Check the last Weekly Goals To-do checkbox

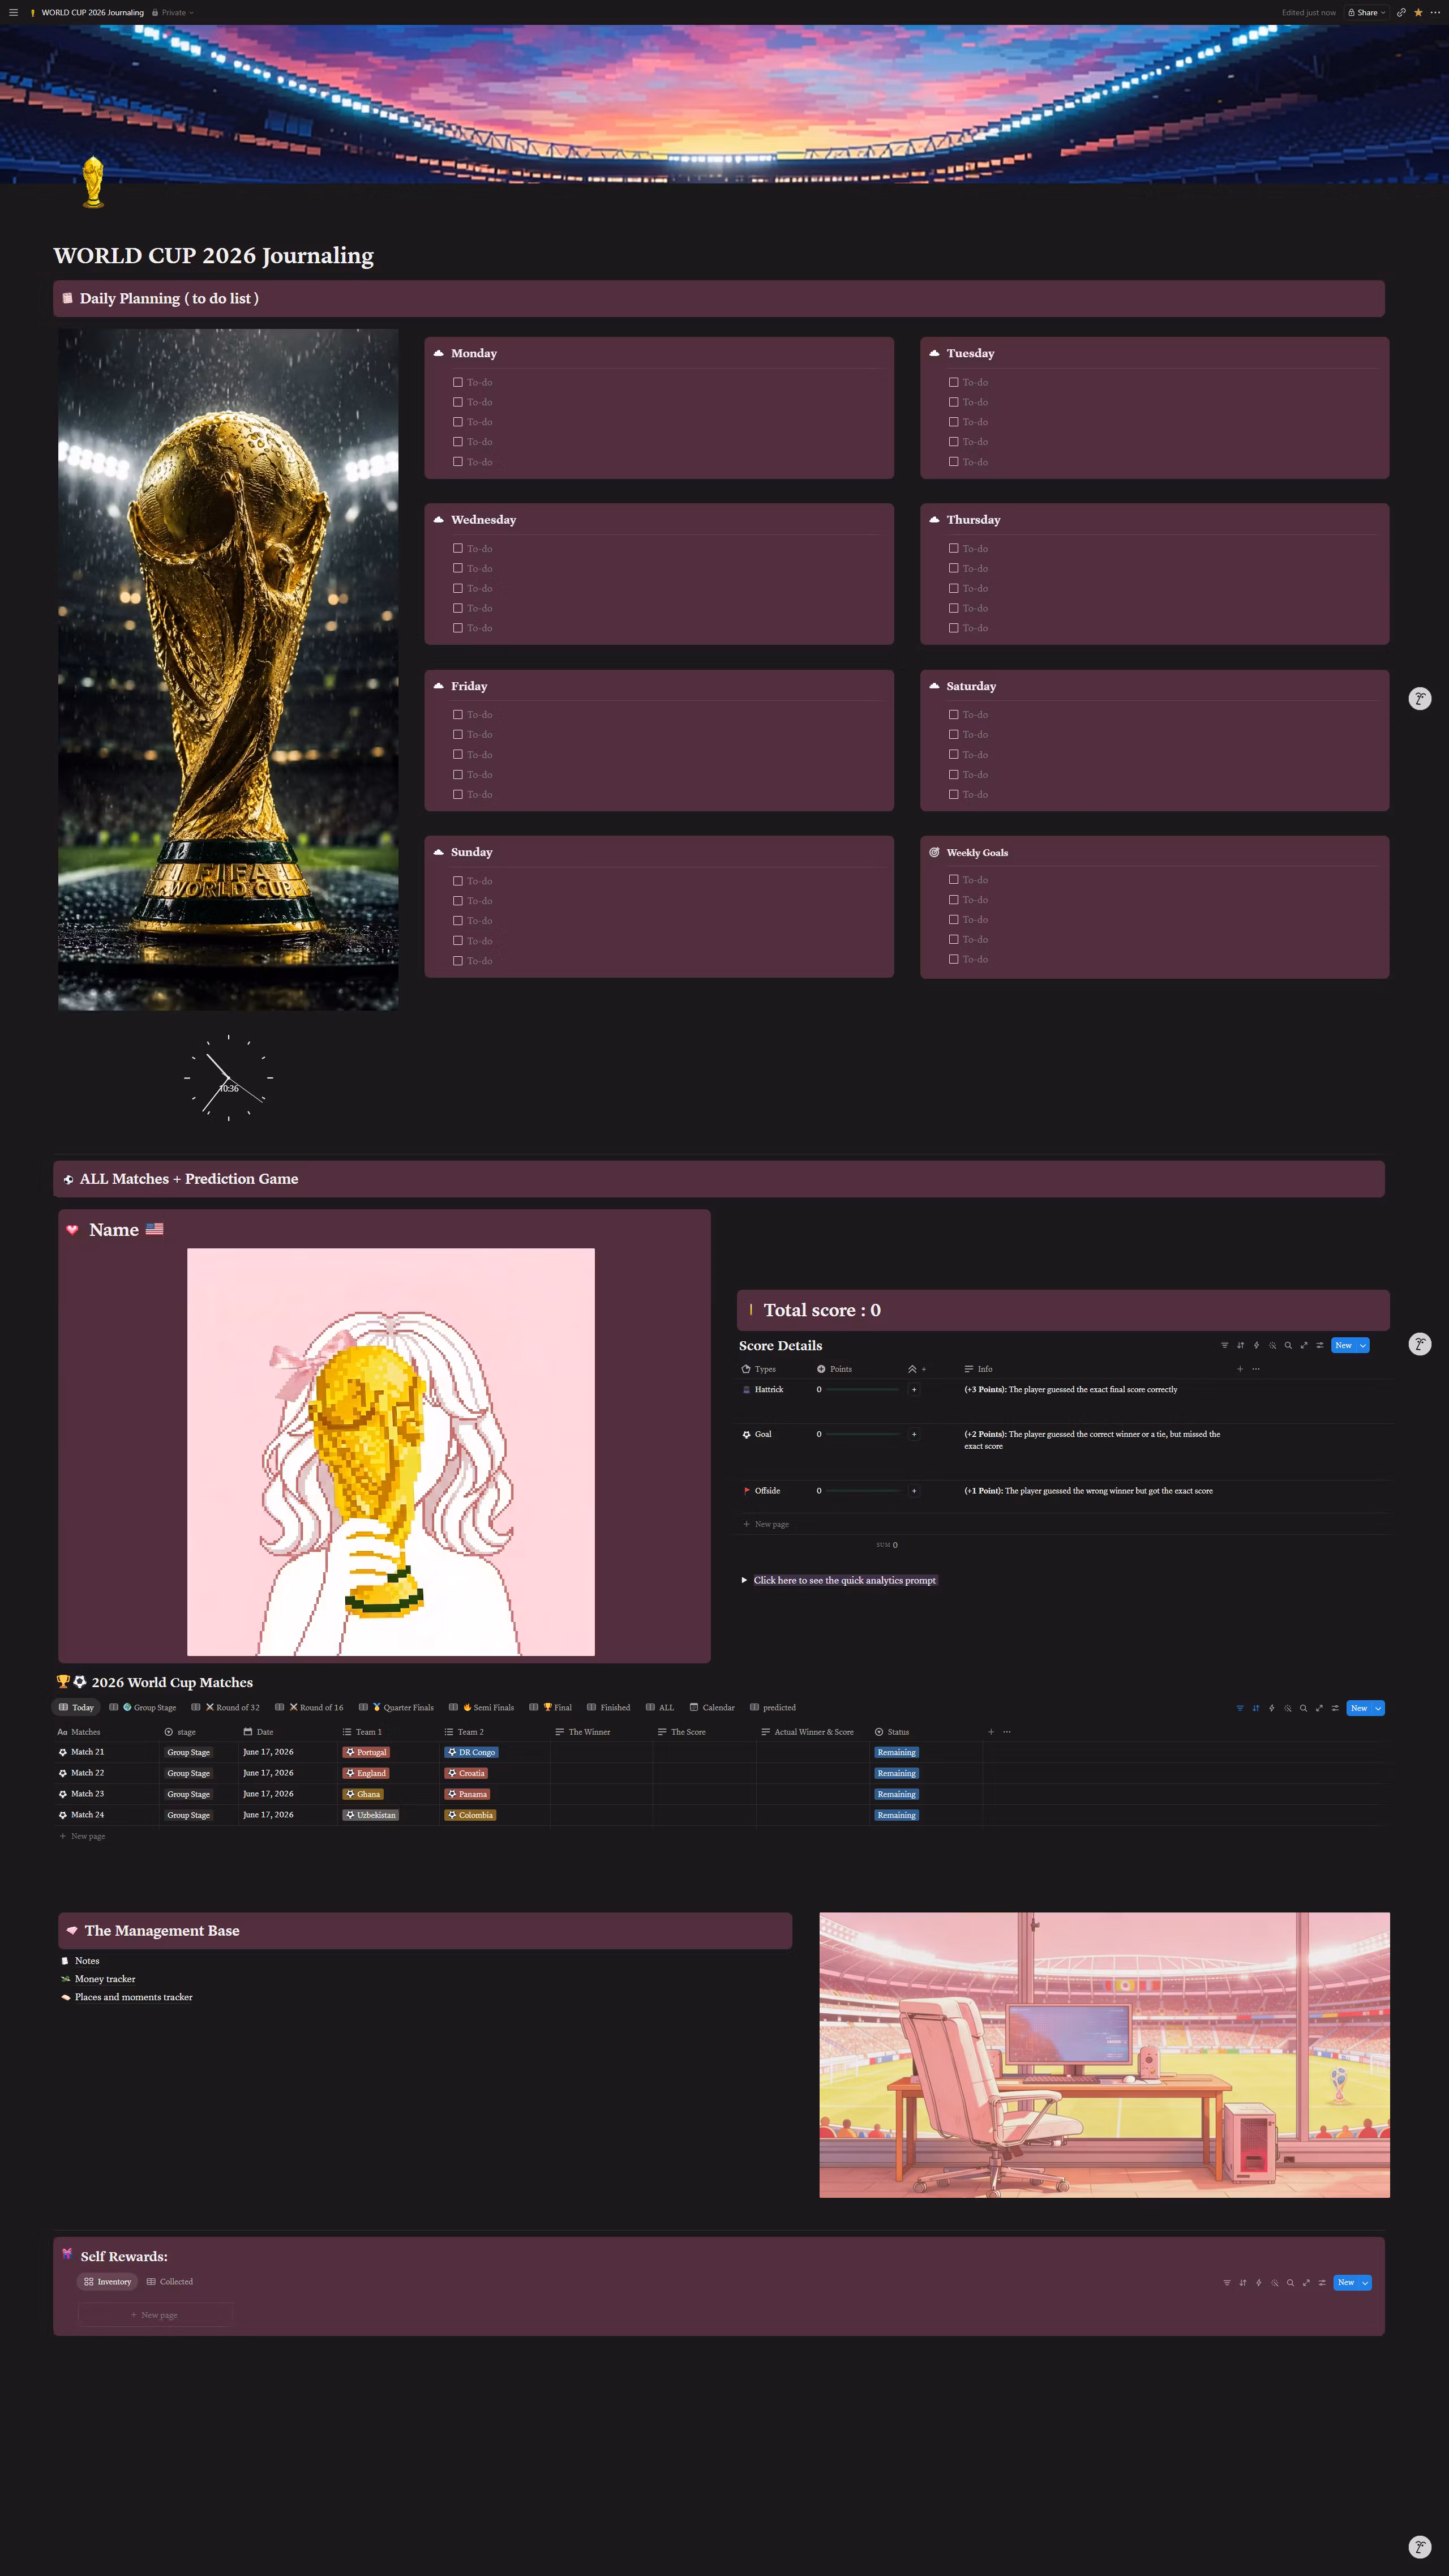pos(954,959)
